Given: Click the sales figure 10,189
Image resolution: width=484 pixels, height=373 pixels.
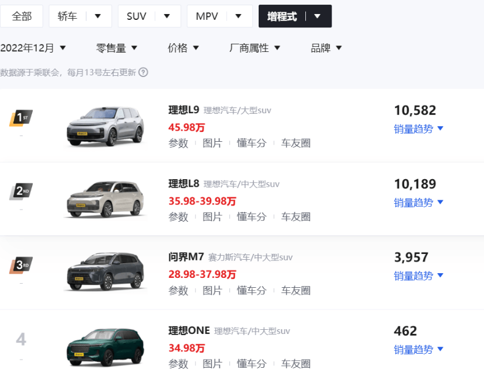Looking at the screenshot, I should point(415,184).
